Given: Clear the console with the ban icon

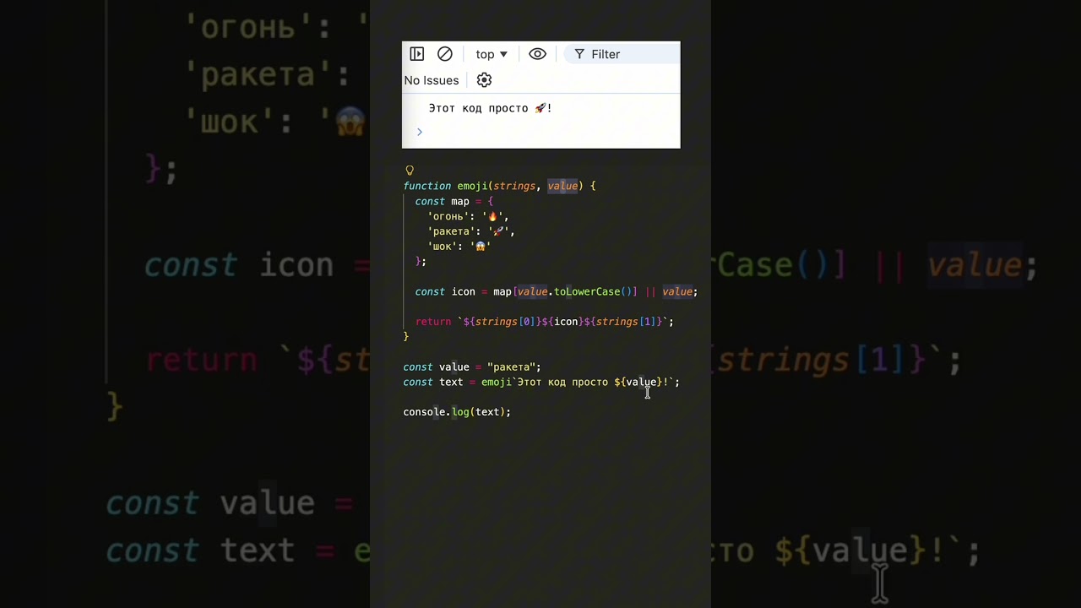Looking at the screenshot, I should (445, 54).
